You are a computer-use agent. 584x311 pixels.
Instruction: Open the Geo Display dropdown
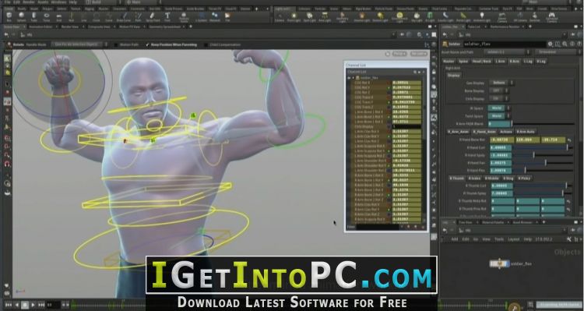(501, 83)
